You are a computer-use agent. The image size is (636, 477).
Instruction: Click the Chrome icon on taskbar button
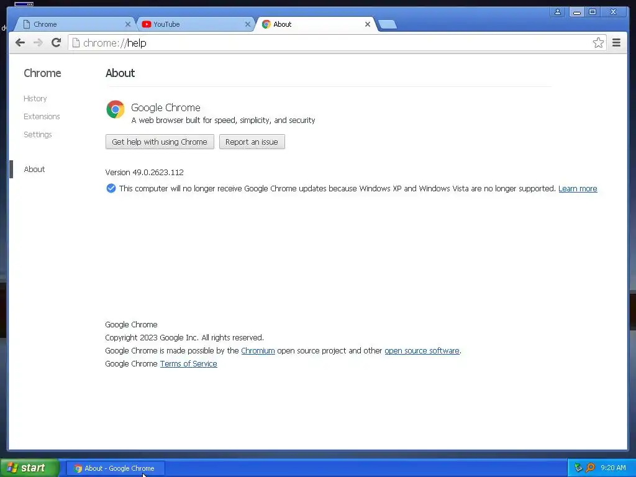[x=78, y=468]
